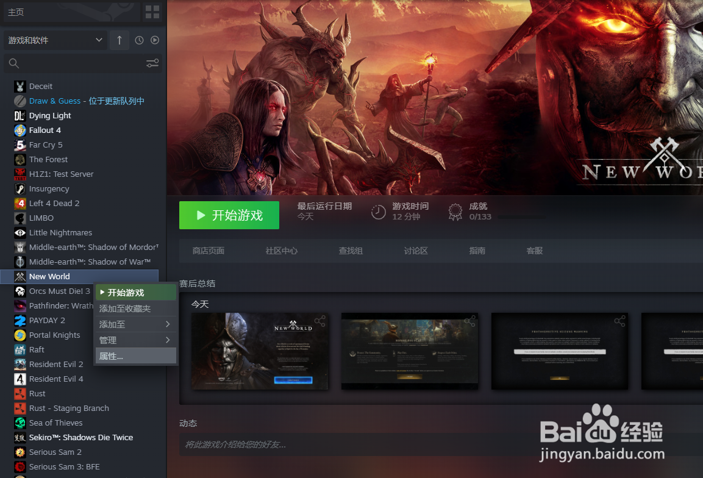Viewport: 703px width, 478px height.
Task: Open the second screenshot thumbnail
Action: point(409,351)
